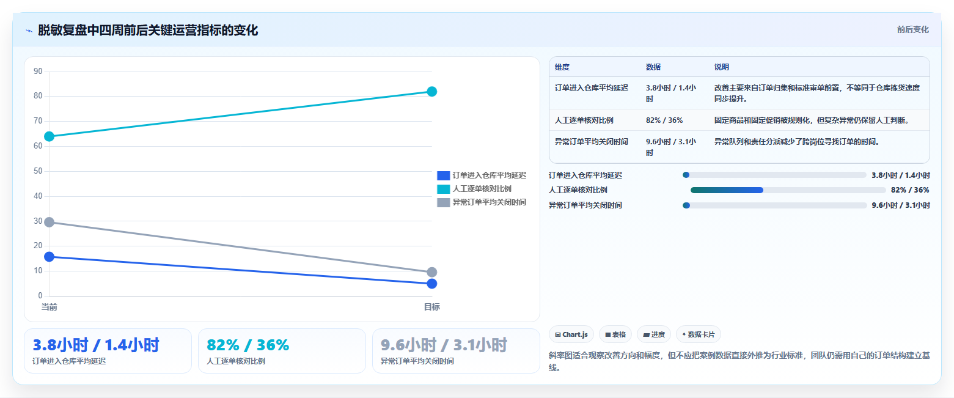Click the footnote paragraph starting 斜率图适合观察

[739, 361]
